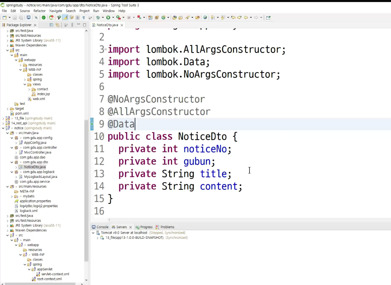Go Back using yellow left arrow
The width and height of the screenshot is (391, 285).
pos(246,17)
